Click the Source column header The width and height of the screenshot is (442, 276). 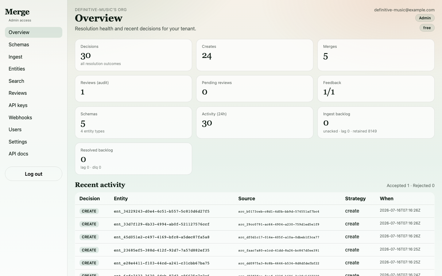(247, 199)
